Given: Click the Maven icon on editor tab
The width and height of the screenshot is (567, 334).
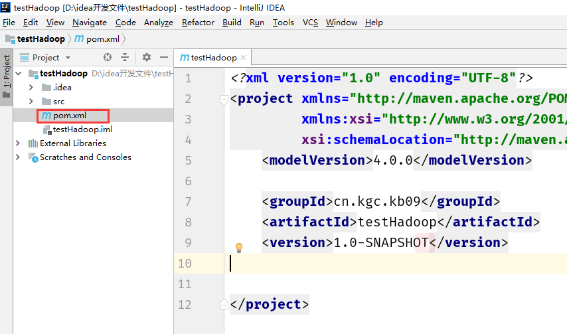Looking at the screenshot, I should point(184,58).
